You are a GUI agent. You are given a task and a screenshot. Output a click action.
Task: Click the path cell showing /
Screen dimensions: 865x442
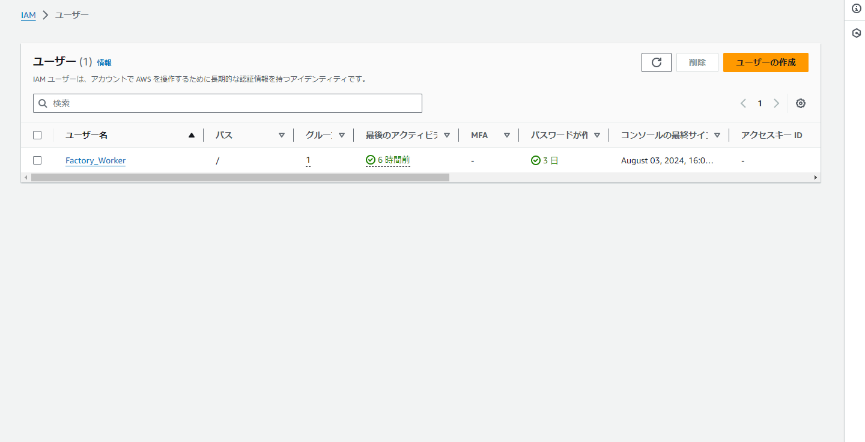point(217,160)
